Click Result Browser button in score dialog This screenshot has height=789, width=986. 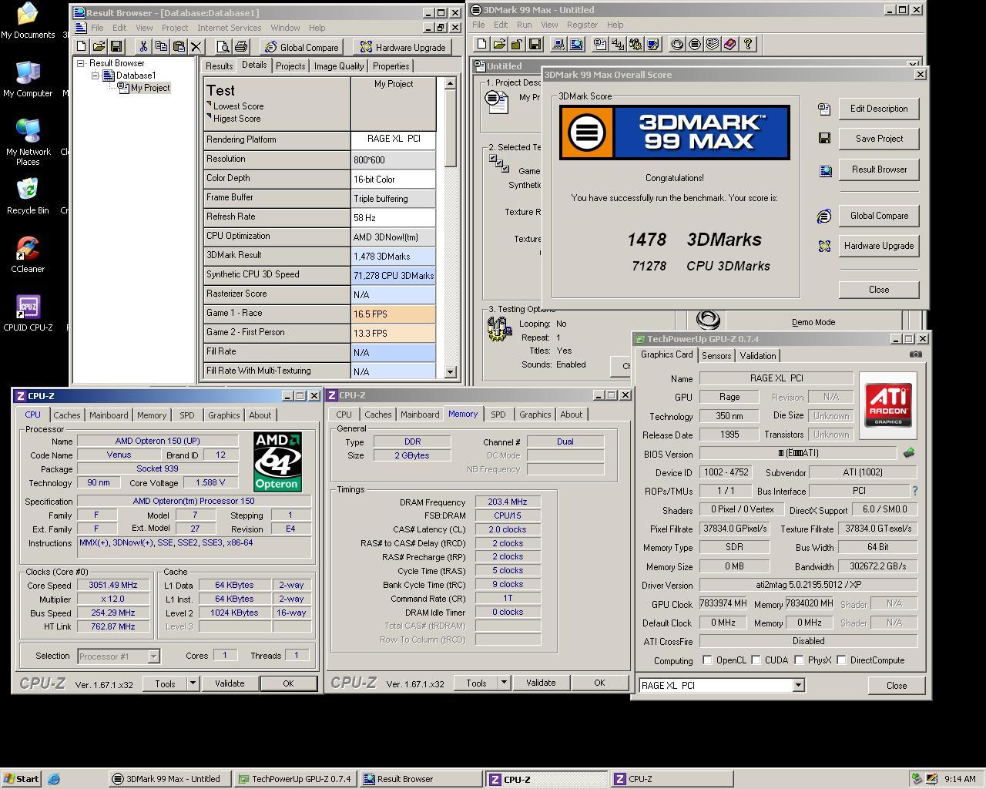879,170
